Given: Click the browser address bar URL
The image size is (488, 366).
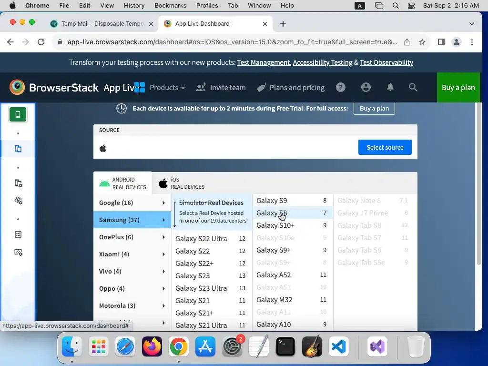Looking at the screenshot, I should (x=232, y=42).
